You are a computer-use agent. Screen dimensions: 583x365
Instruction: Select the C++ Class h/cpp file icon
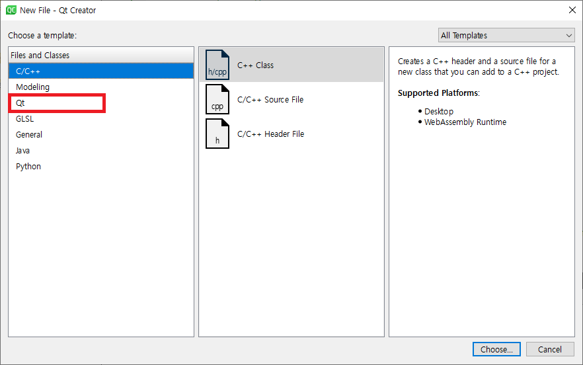(217, 65)
